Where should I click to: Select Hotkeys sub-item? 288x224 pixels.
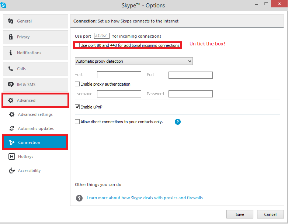35,156
